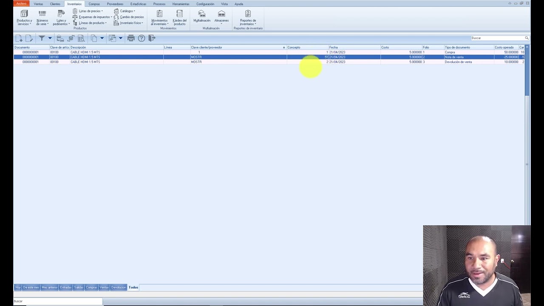Open the Archivo menu

click(21, 4)
